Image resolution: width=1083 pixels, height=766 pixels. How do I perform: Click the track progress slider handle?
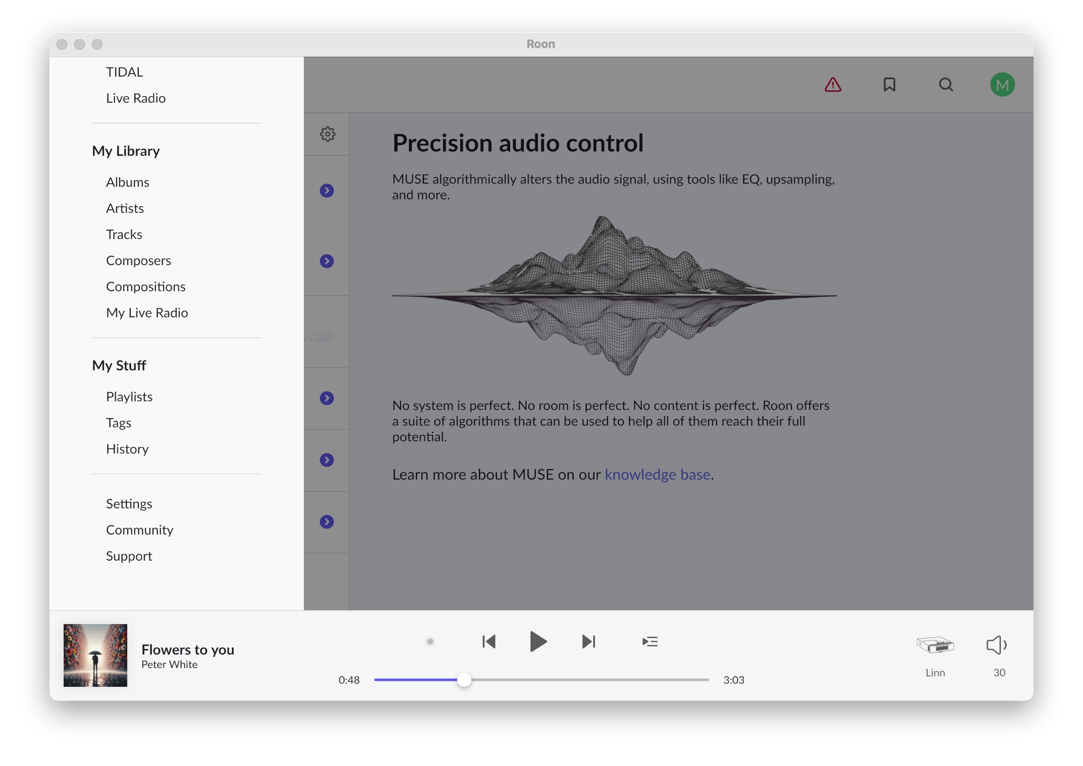coord(464,680)
